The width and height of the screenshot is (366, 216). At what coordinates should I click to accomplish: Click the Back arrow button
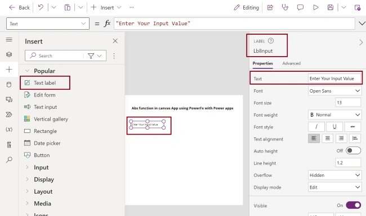pyautogui.click(x=19, y=7)
